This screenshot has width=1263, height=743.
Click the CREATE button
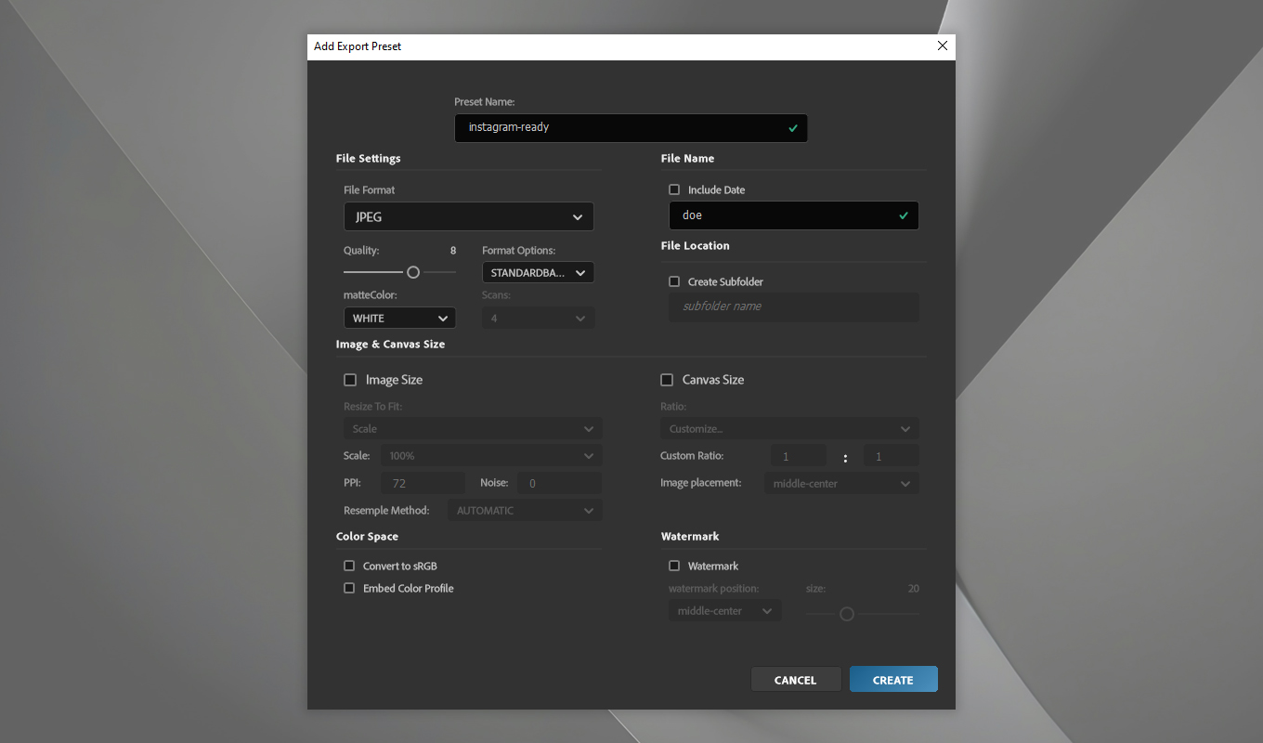coord(892,679)
